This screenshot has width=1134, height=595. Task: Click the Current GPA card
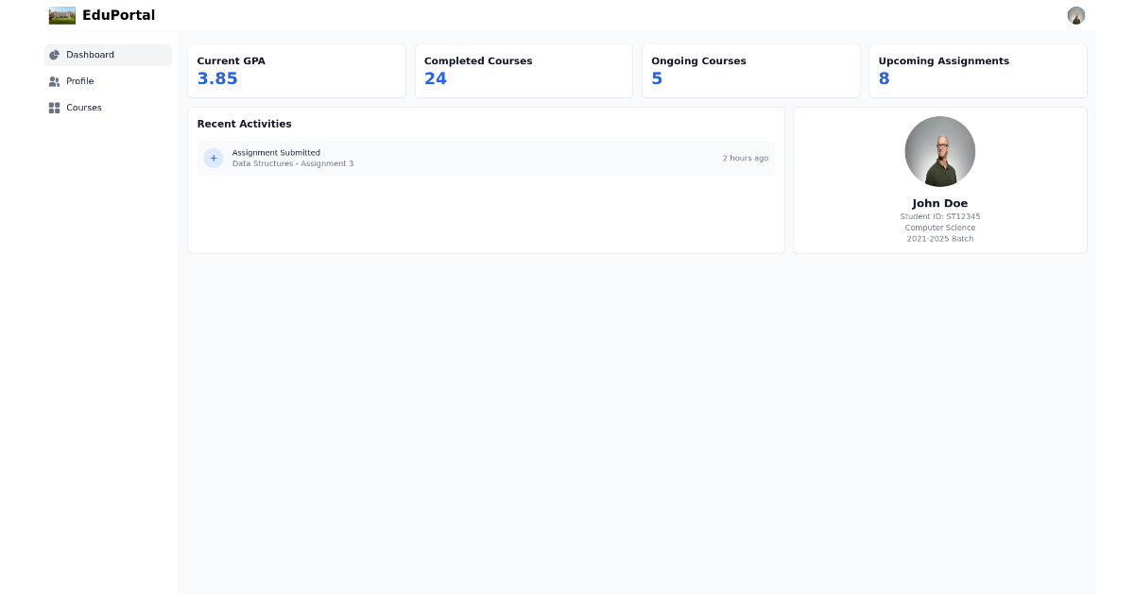[x=296, y=71]
